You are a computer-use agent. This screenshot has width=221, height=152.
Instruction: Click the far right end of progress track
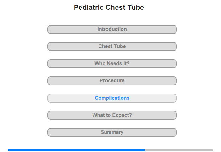tap(212, 150)
